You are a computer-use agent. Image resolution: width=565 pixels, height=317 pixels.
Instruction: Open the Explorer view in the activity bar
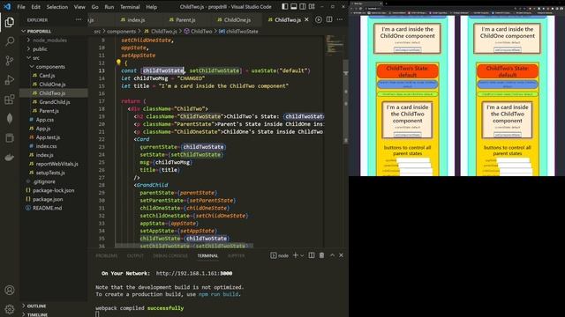coord(10,22)
